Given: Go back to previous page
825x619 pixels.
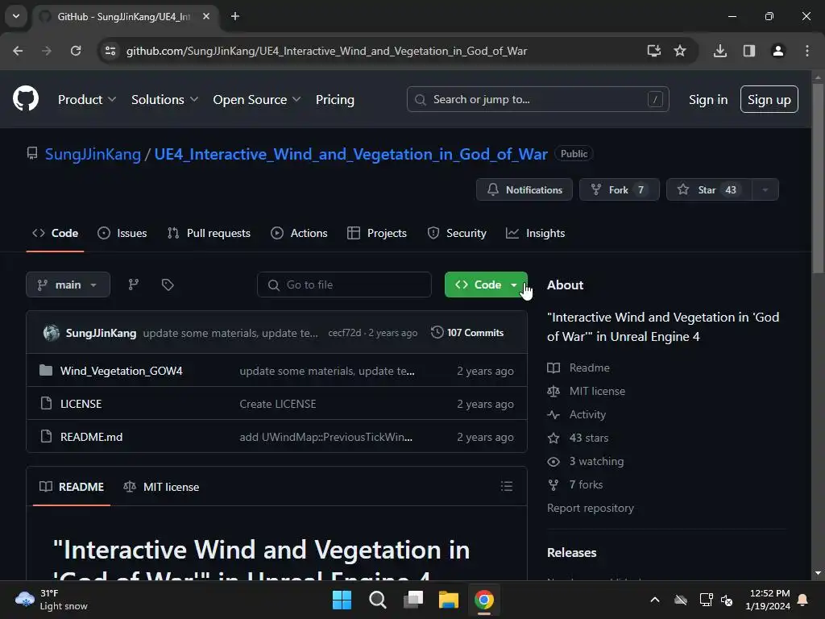Looking at the screenshot, I should 18,51.
